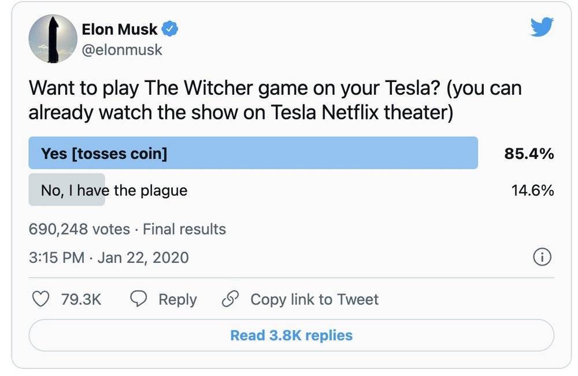Image resolution: width=578 pixels, height=376 pixels.
Task: Click the Jan 22, 2020 date
Action: pyautogui.click(x=143, y=257)
